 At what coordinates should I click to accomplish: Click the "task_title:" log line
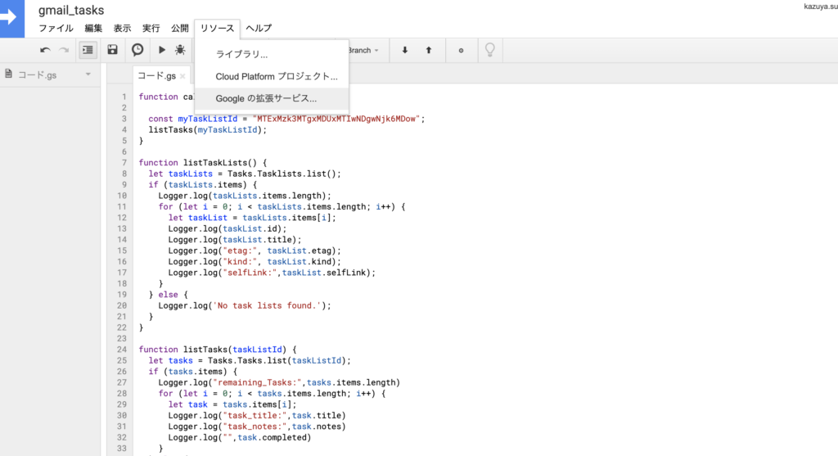[256, 415]
